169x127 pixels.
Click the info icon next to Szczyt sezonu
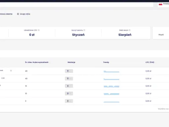click(84, 30)
